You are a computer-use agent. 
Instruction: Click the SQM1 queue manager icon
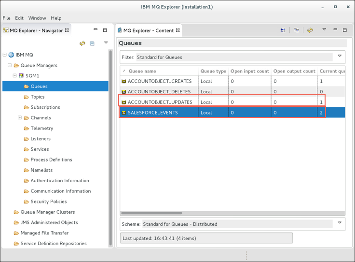tap(21, 75)
